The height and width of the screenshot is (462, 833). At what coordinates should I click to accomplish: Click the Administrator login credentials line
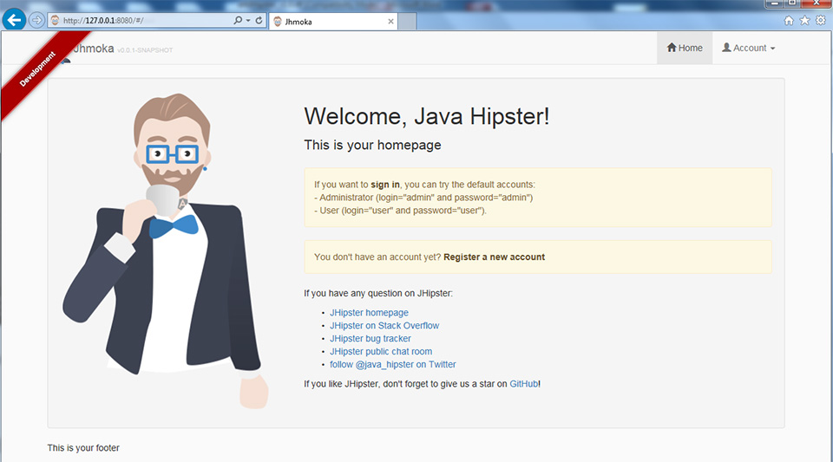(x=423, y=198)
